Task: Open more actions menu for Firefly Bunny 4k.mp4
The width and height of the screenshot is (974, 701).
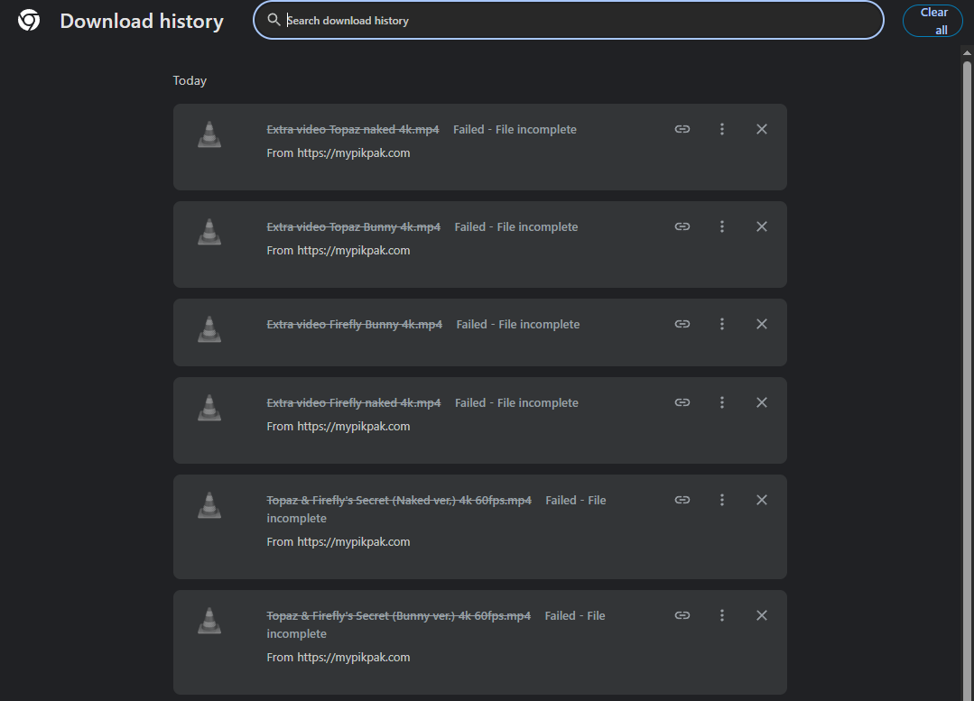Action: point(722,324)
